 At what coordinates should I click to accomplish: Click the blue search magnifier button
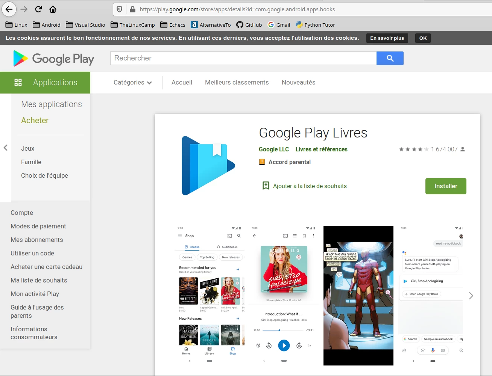pos(390,58)
